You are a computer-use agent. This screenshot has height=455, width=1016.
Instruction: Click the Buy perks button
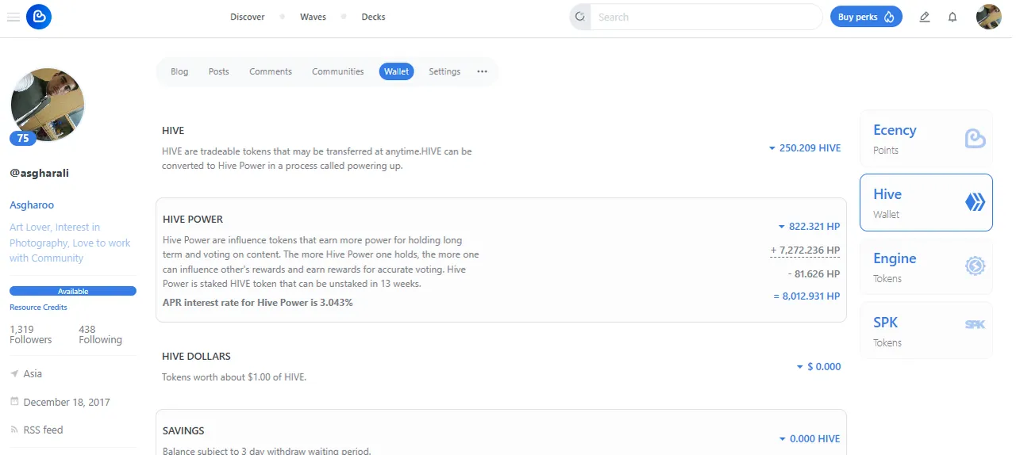point(866,17)
